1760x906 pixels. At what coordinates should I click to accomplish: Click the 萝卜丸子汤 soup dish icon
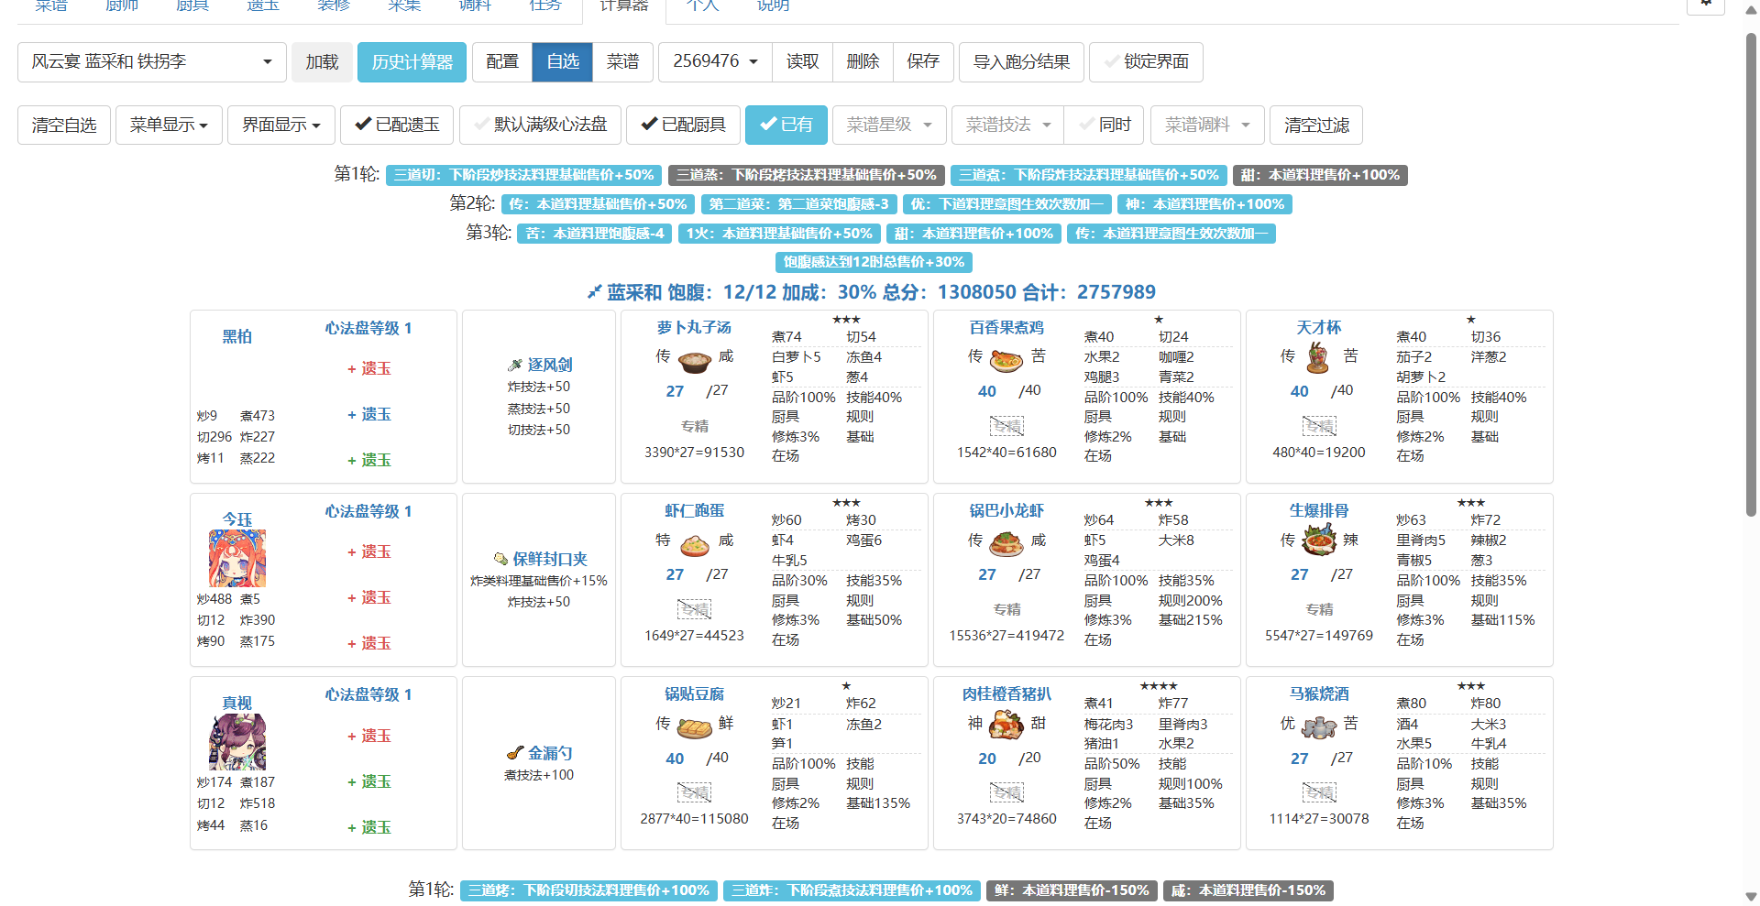tap(694, 362)
